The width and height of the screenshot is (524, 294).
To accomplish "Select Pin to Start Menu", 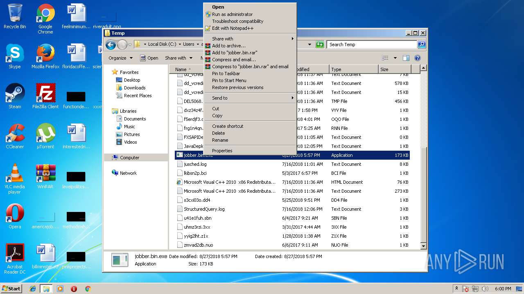I will 250,80.
